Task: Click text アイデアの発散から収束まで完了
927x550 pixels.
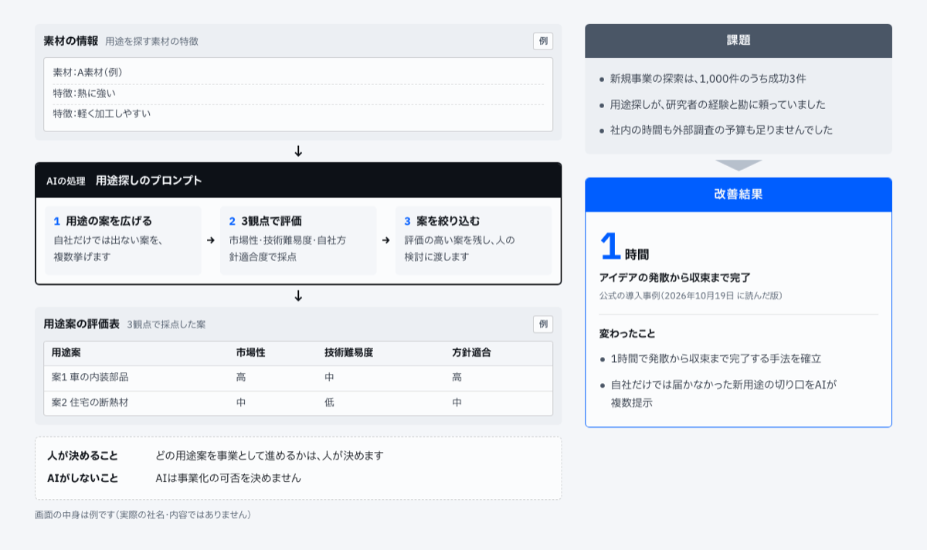Action: point(675,277)
